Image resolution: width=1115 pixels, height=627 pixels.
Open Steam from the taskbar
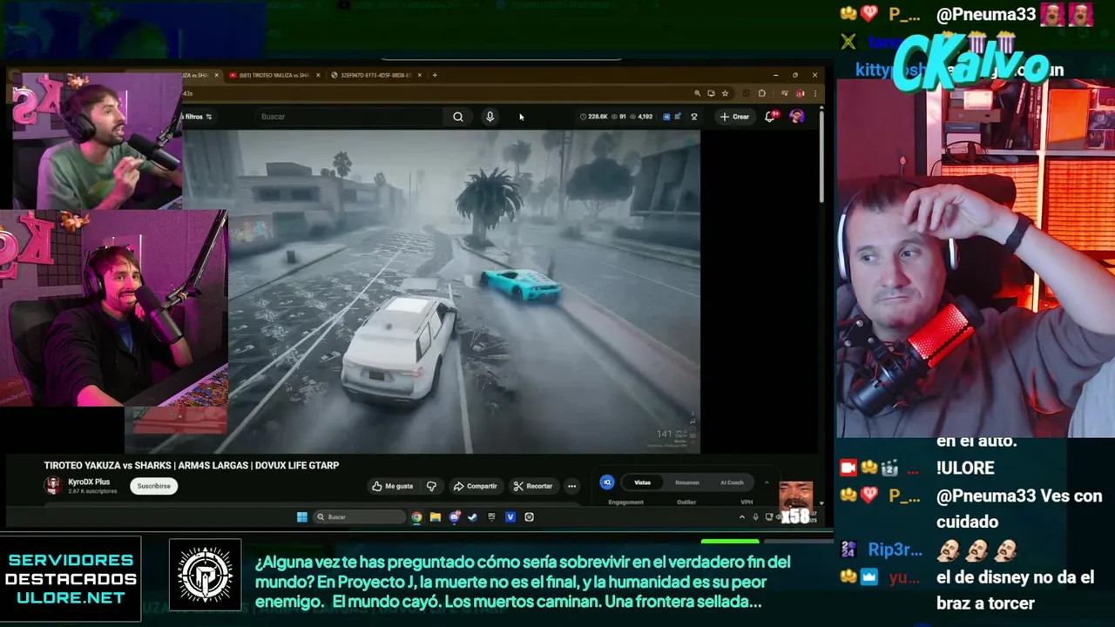[x=472, y=516]
